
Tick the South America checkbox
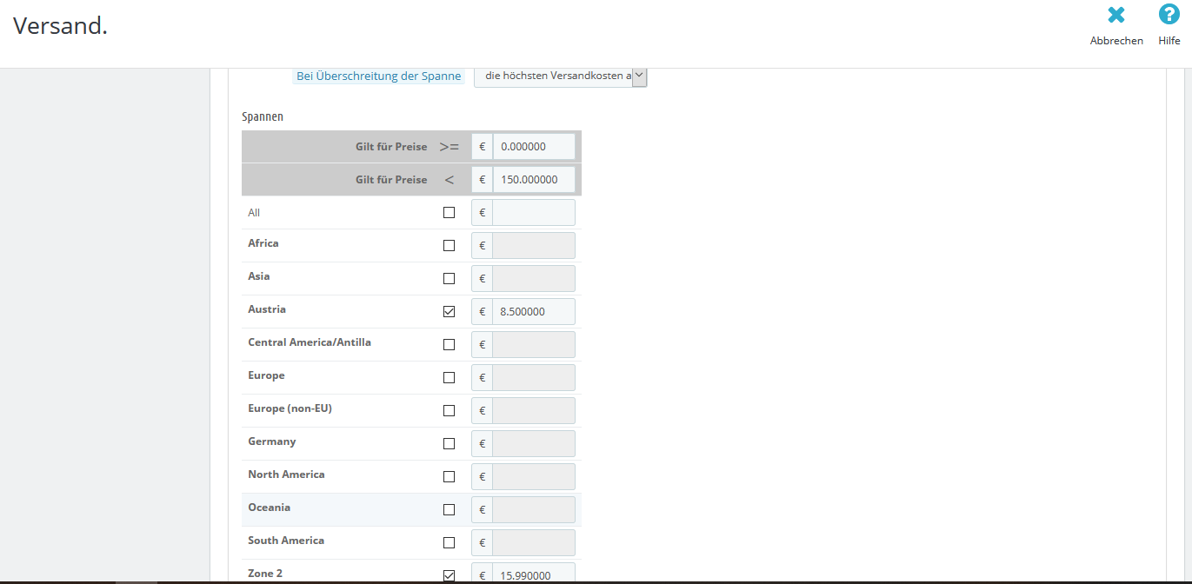(449, 542)
